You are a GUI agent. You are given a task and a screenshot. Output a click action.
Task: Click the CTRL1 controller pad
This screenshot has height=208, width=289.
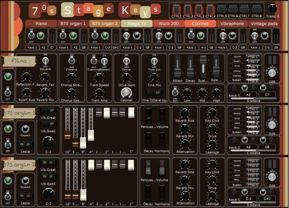click(x=176, y=9)
